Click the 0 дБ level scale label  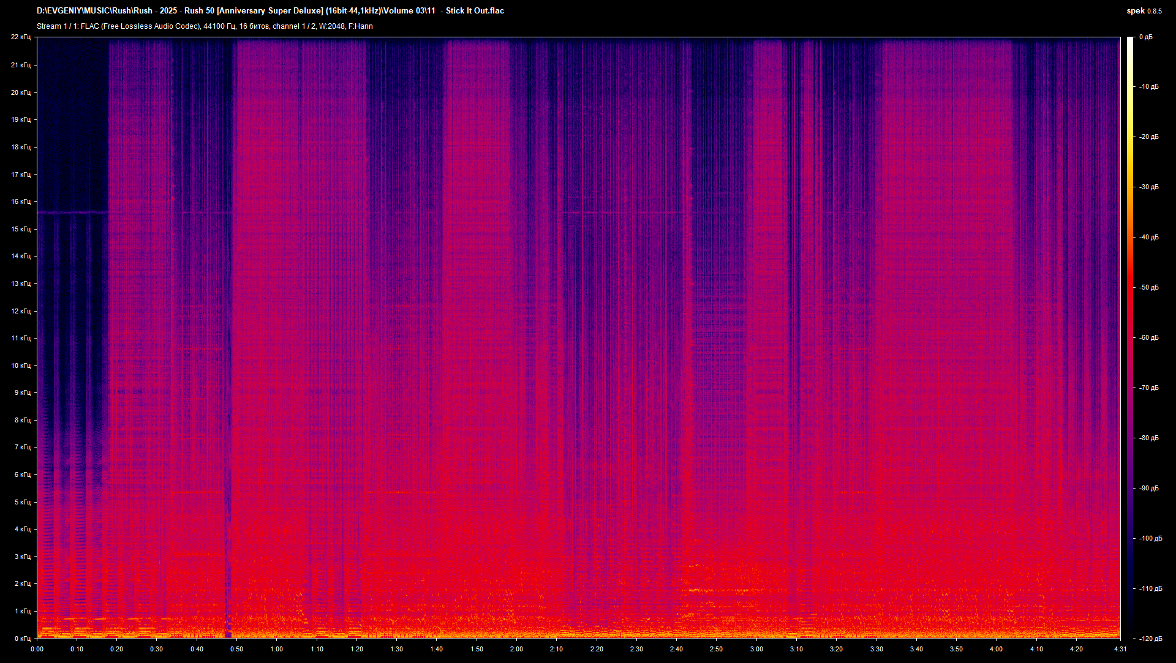(1145, 37)
